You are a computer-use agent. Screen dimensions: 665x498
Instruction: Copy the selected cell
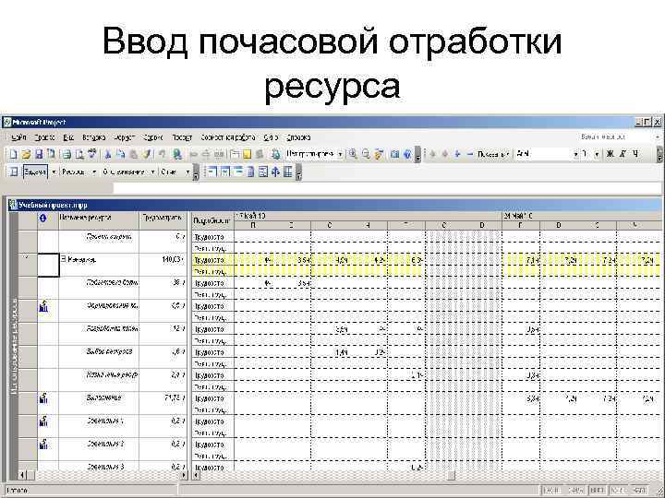120,154
